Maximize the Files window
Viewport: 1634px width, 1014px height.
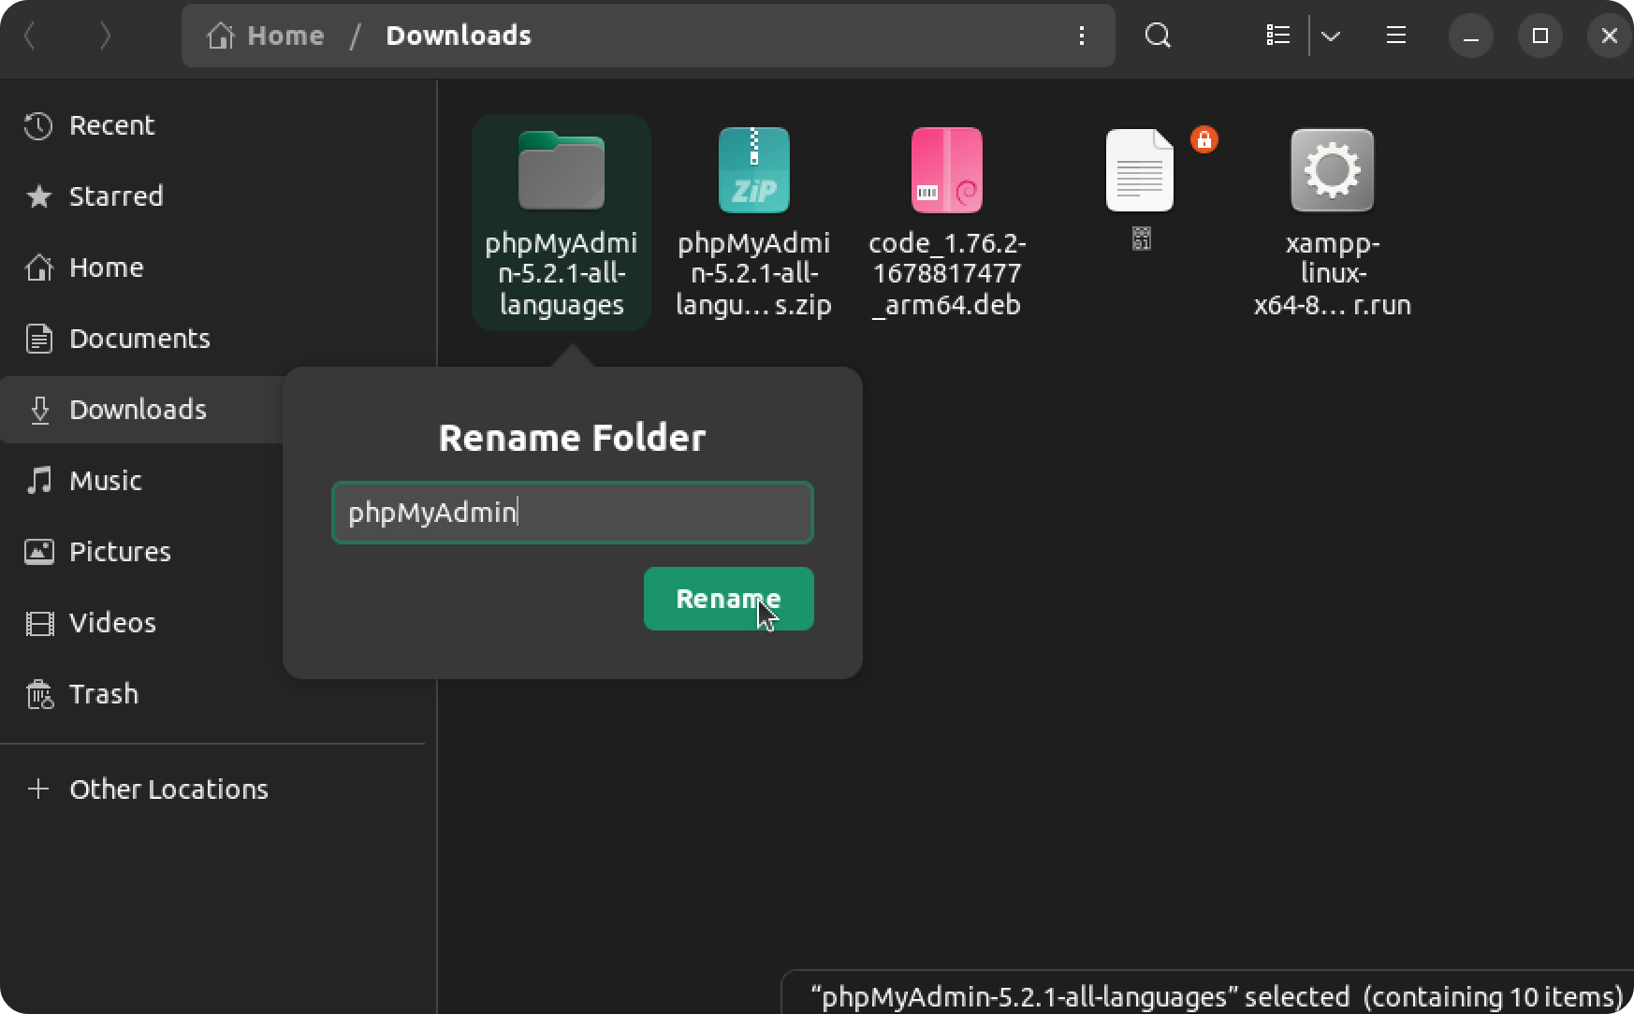pyautogui.click(x=1540, y=36)
